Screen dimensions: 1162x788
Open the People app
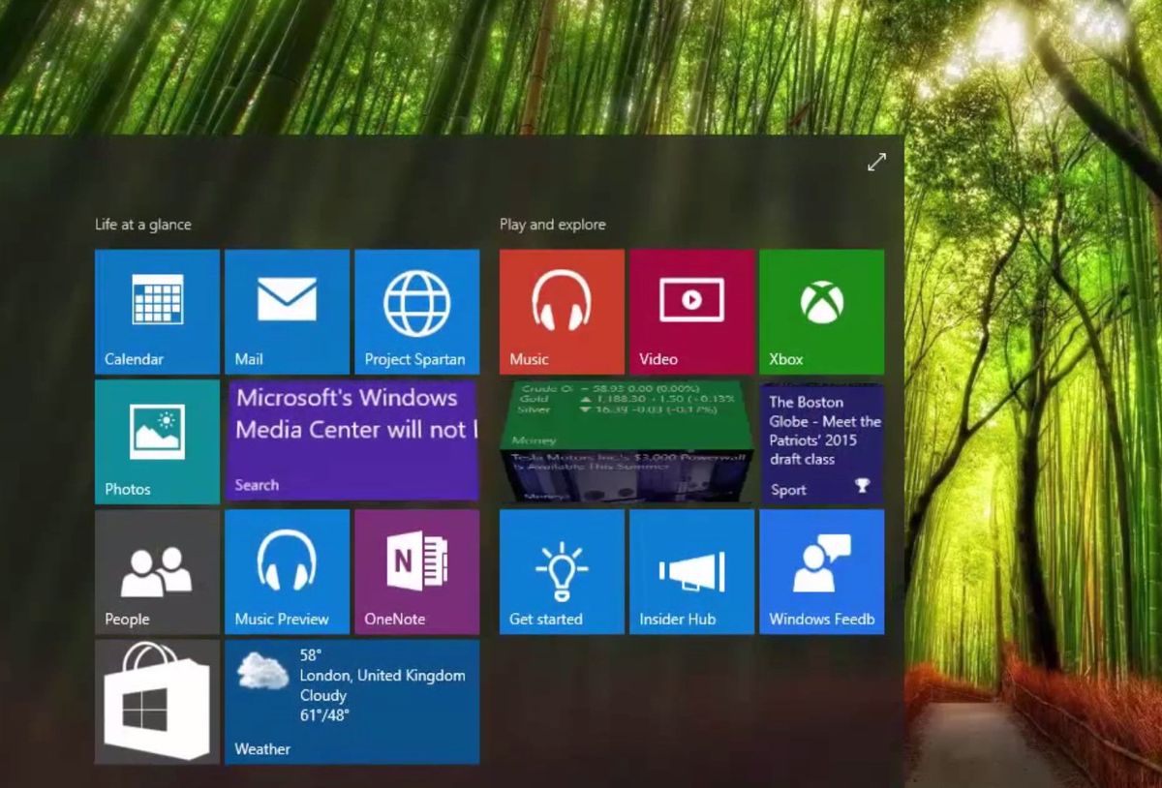click(156, 571)
